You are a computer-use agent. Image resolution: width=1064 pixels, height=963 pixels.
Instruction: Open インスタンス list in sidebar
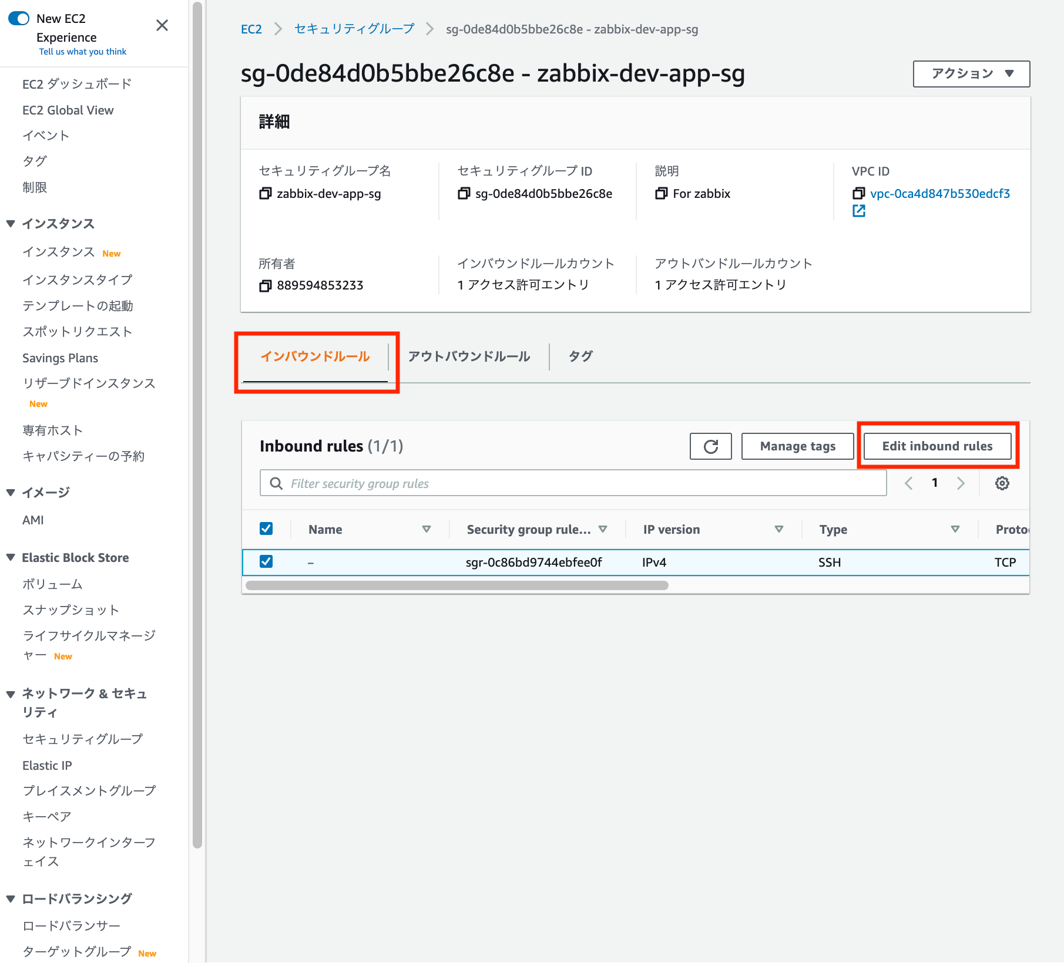point(59,252)
